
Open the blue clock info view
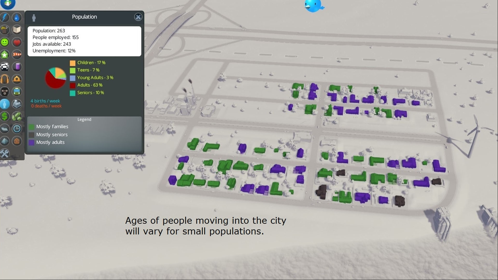[17, 128]
